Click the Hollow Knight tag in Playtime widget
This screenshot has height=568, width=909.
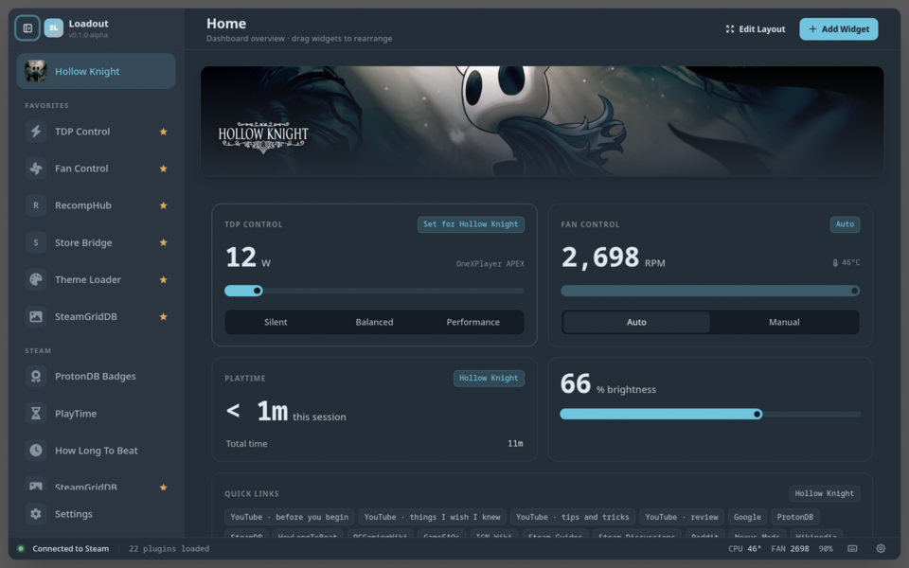tap(489, 378)
